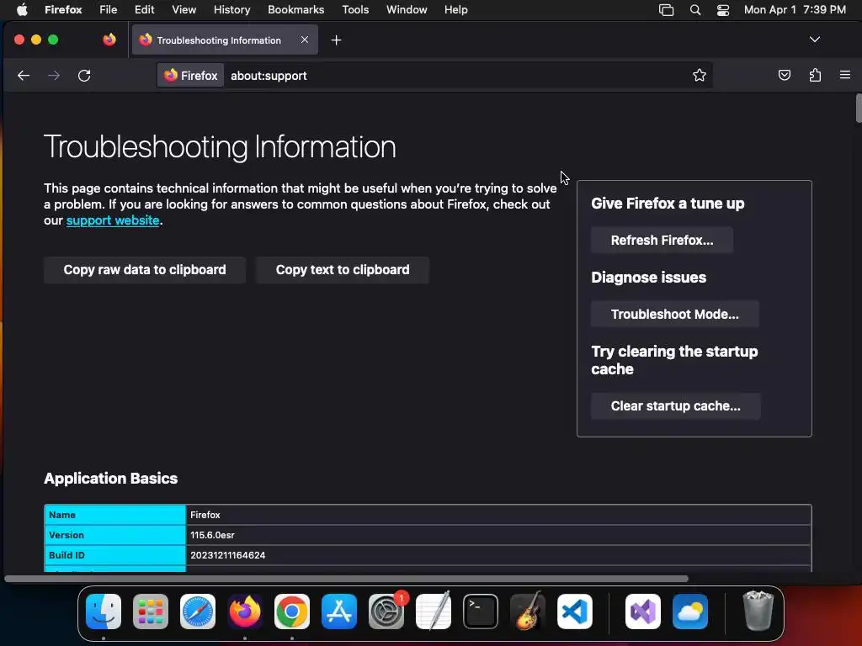Open the View menu

pyautogui.click(x=184, y=10)
